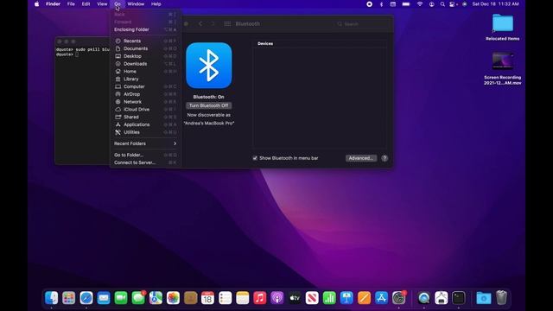This screenshot has width=553, height=311.
Task: Select Recents in the Go menu
Action: [145, 41]
